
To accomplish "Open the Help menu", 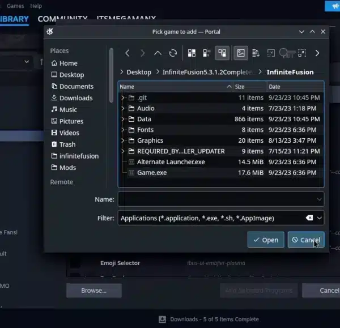I will 36,6.
